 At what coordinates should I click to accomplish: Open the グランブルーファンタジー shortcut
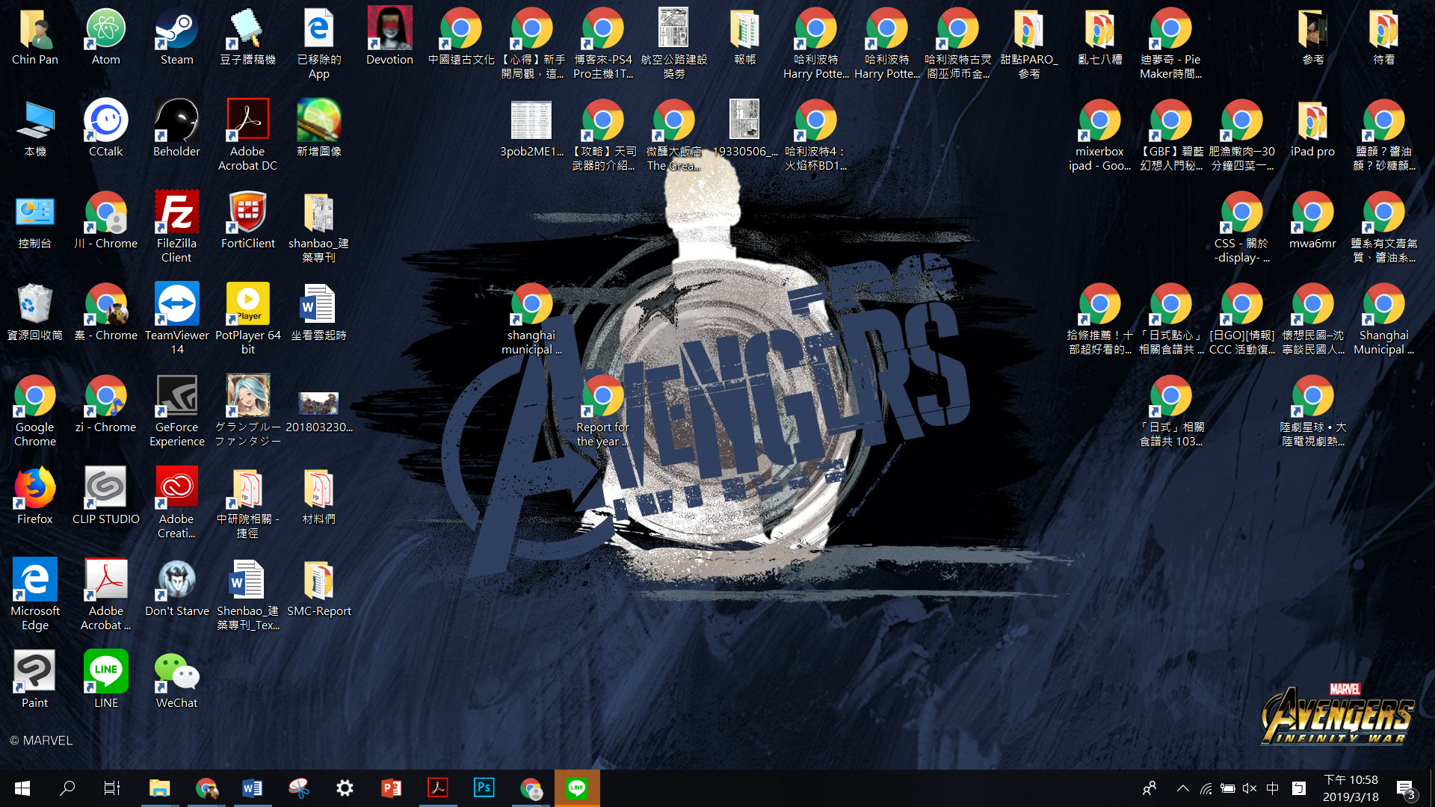(247, 412)
